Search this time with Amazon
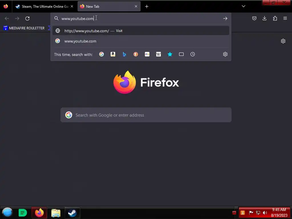The width and height of the screenshot is (292, 219). pyautogui.click(x=113, y=54)
